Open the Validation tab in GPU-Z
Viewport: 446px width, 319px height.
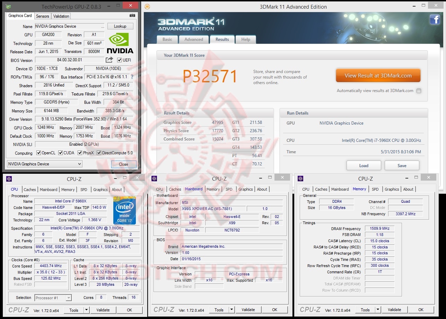[x=61, y=16]
